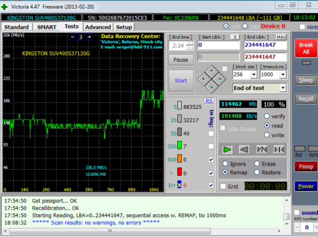Select verify test mode
Screen dimensions: 318x237
pyautogui.click(x=266, y=116)
